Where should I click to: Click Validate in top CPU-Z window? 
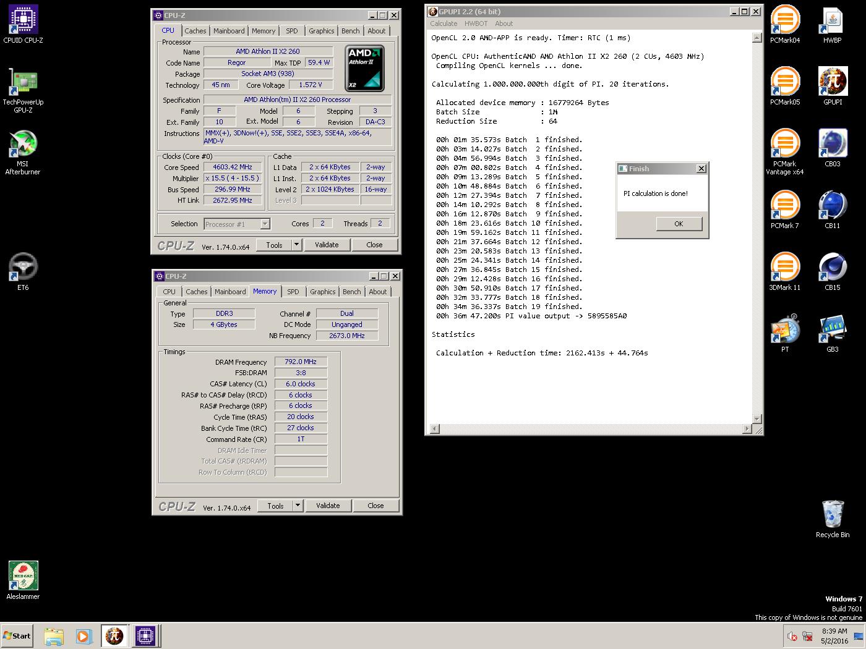327,245
